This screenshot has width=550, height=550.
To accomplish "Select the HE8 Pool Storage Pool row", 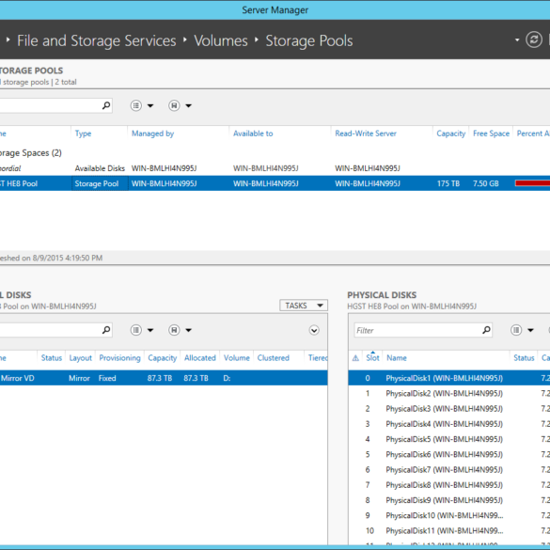I will 275,183.
